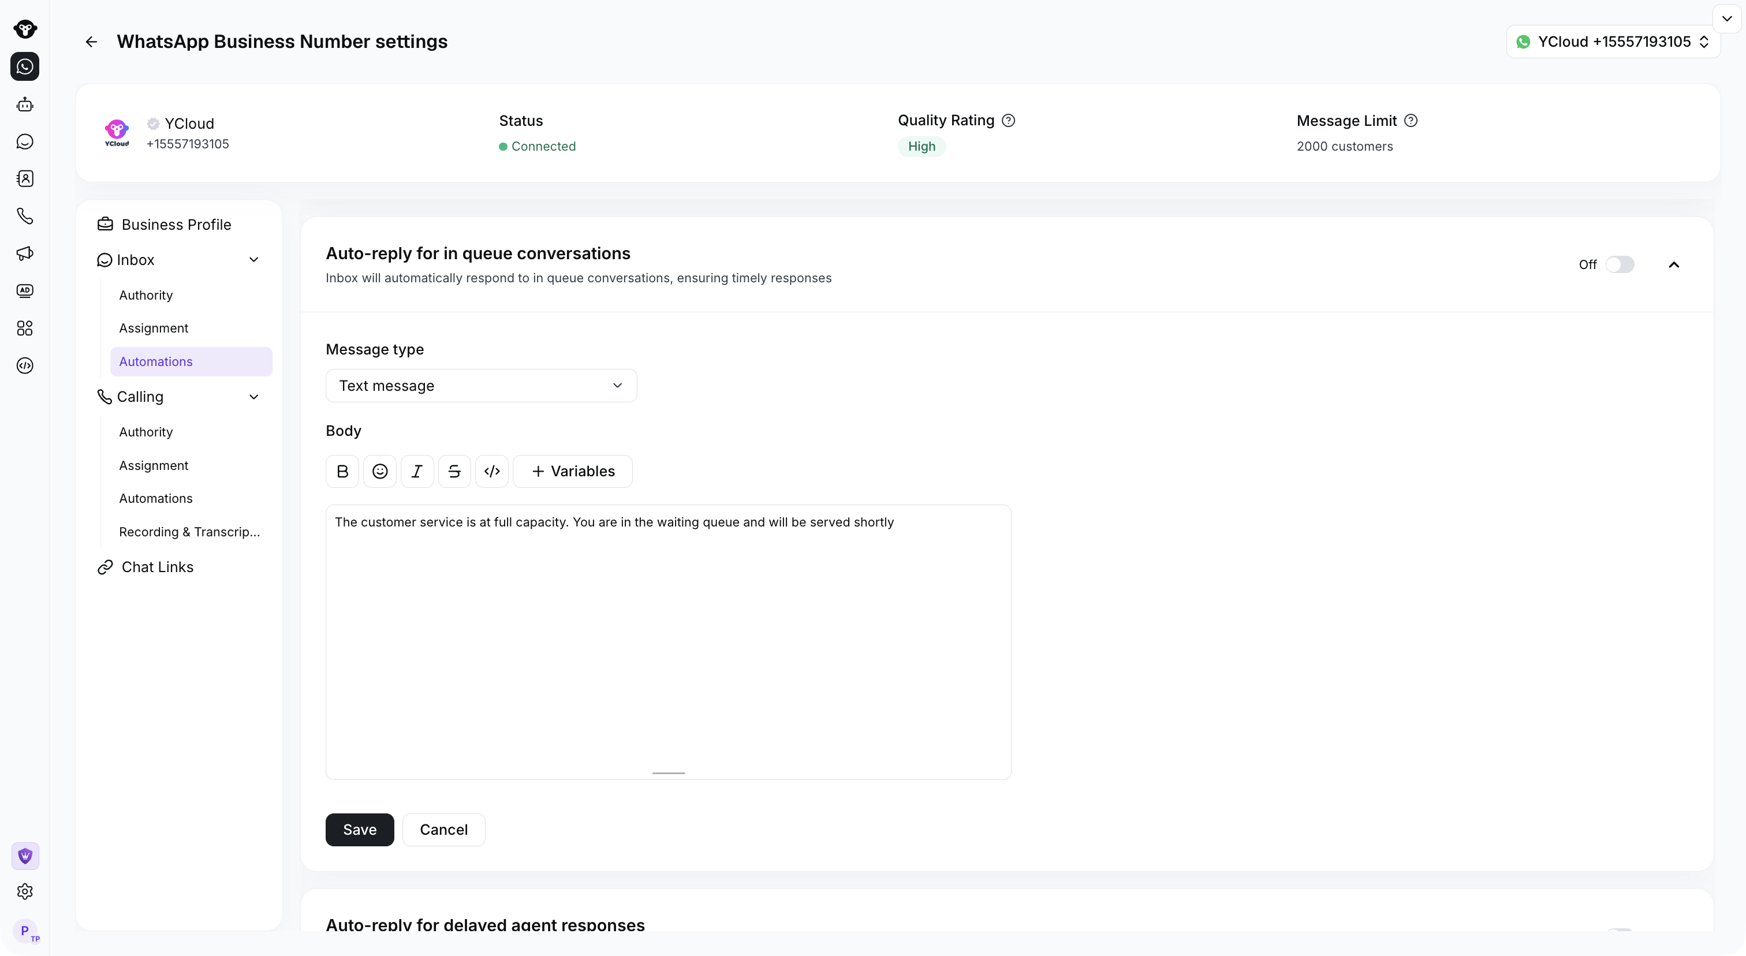1746x956 pixels.
Task: Collapse the in queue auto-reply section
Action: pos(1674,265)
